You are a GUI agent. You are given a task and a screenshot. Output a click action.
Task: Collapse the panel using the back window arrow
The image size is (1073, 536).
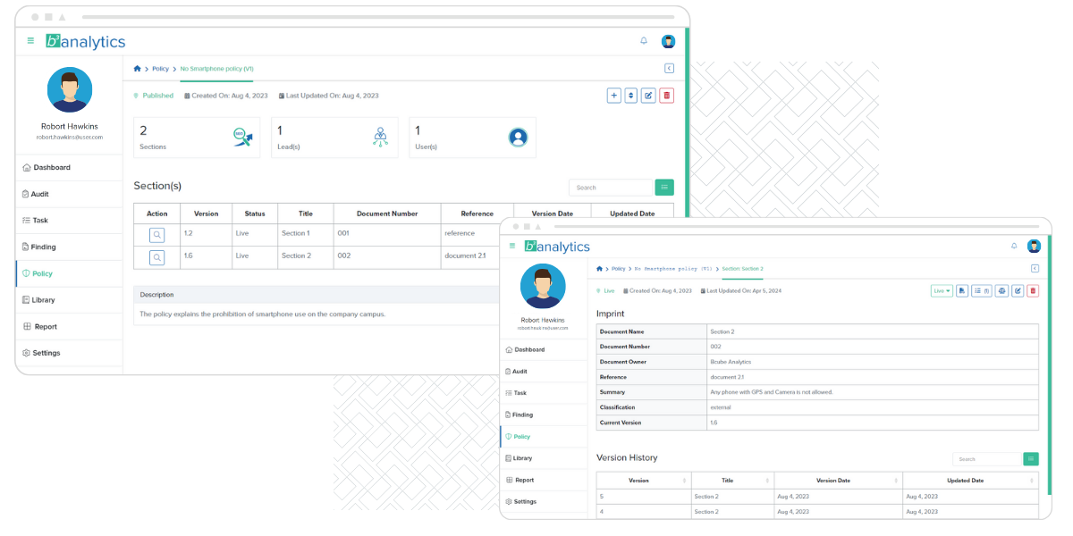tap(669, 69)
